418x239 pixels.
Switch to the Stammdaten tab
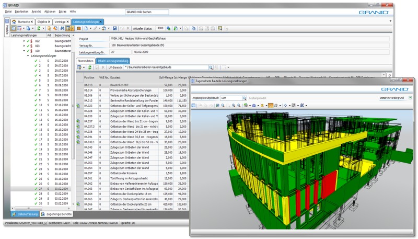(x=86, y=61)
